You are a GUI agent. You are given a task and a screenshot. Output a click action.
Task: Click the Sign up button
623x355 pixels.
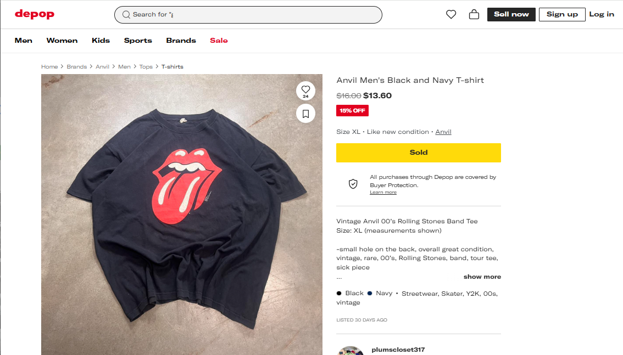[x=562, y=14]
